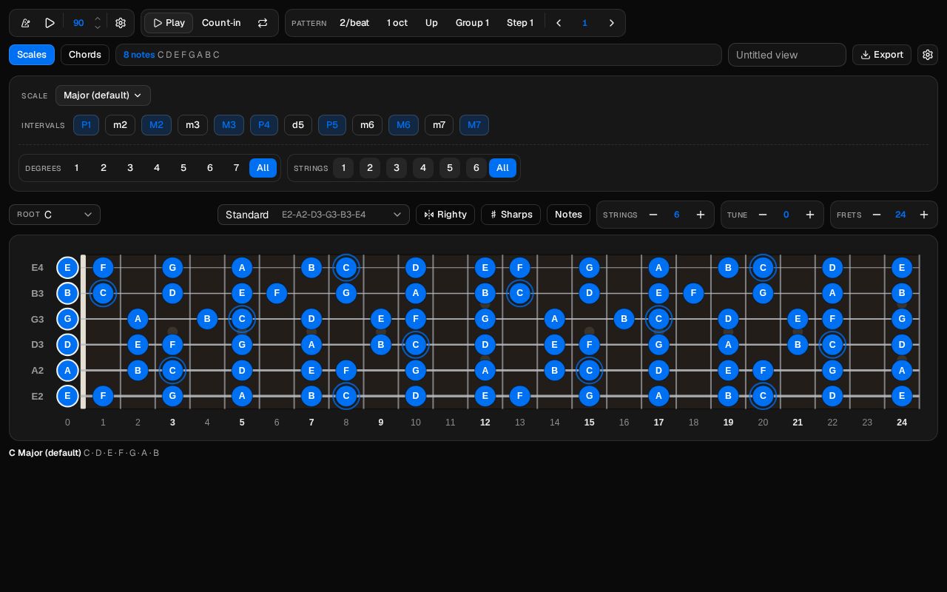
Task: Toggle the m3 interval
Action: (x=192, y=125)
